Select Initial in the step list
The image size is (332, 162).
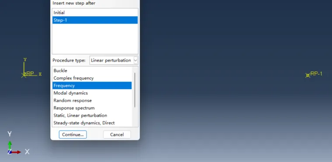point(95,13)
